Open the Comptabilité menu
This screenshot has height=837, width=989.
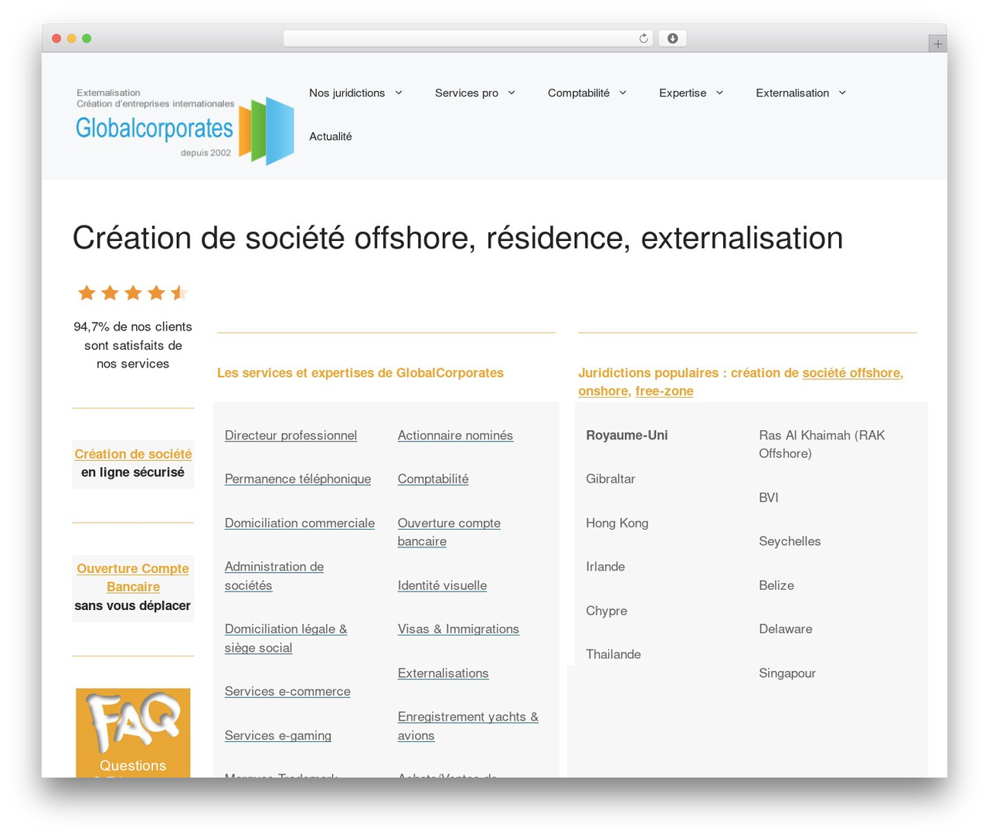pyautogui.click(x=579, y=93)
